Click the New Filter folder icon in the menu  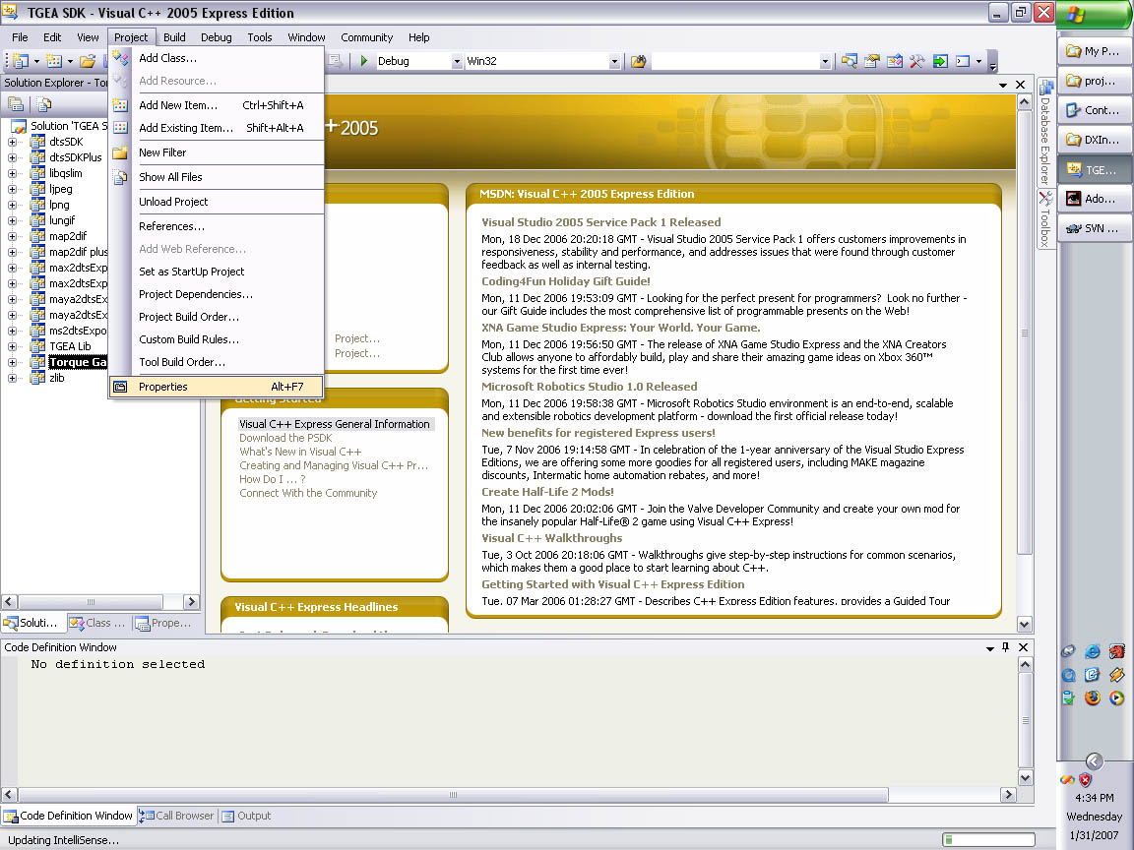(120, 152)
